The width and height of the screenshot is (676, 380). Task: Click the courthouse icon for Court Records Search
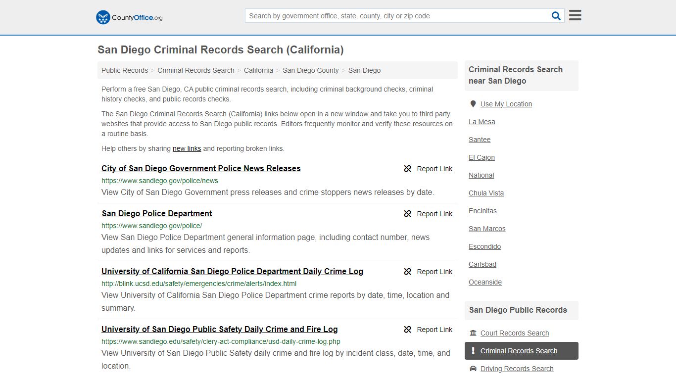pyautogui.click(x=473, y=333)
